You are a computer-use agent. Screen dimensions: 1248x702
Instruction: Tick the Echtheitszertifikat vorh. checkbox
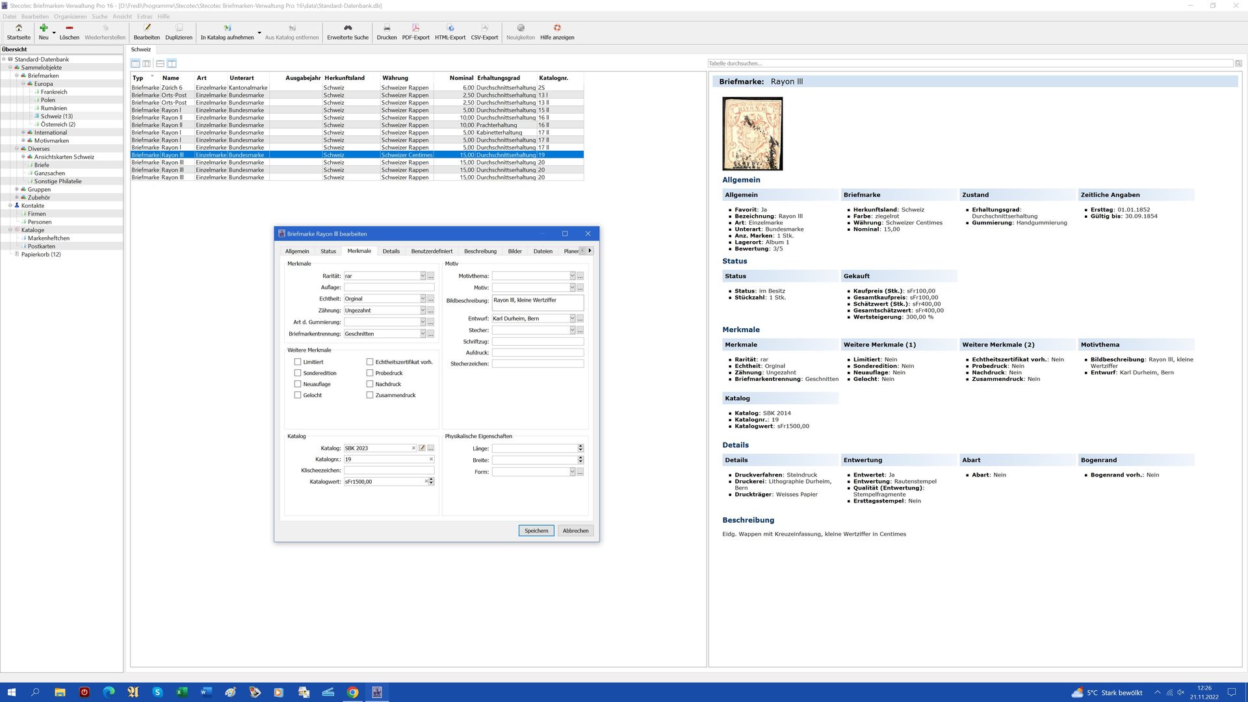tap(370, 362)
